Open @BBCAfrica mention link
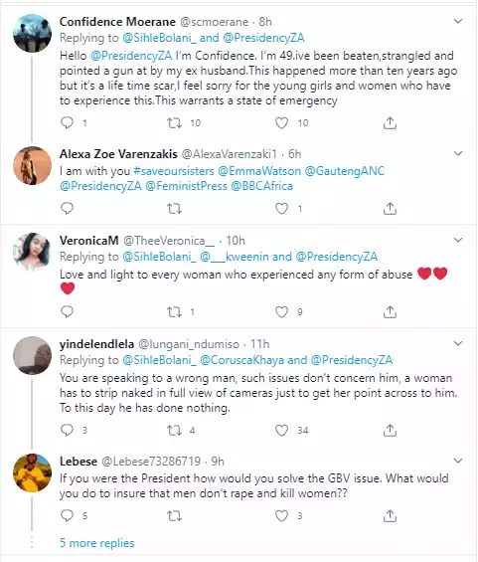This screenshot has height=562, width=478. point(261,186)
